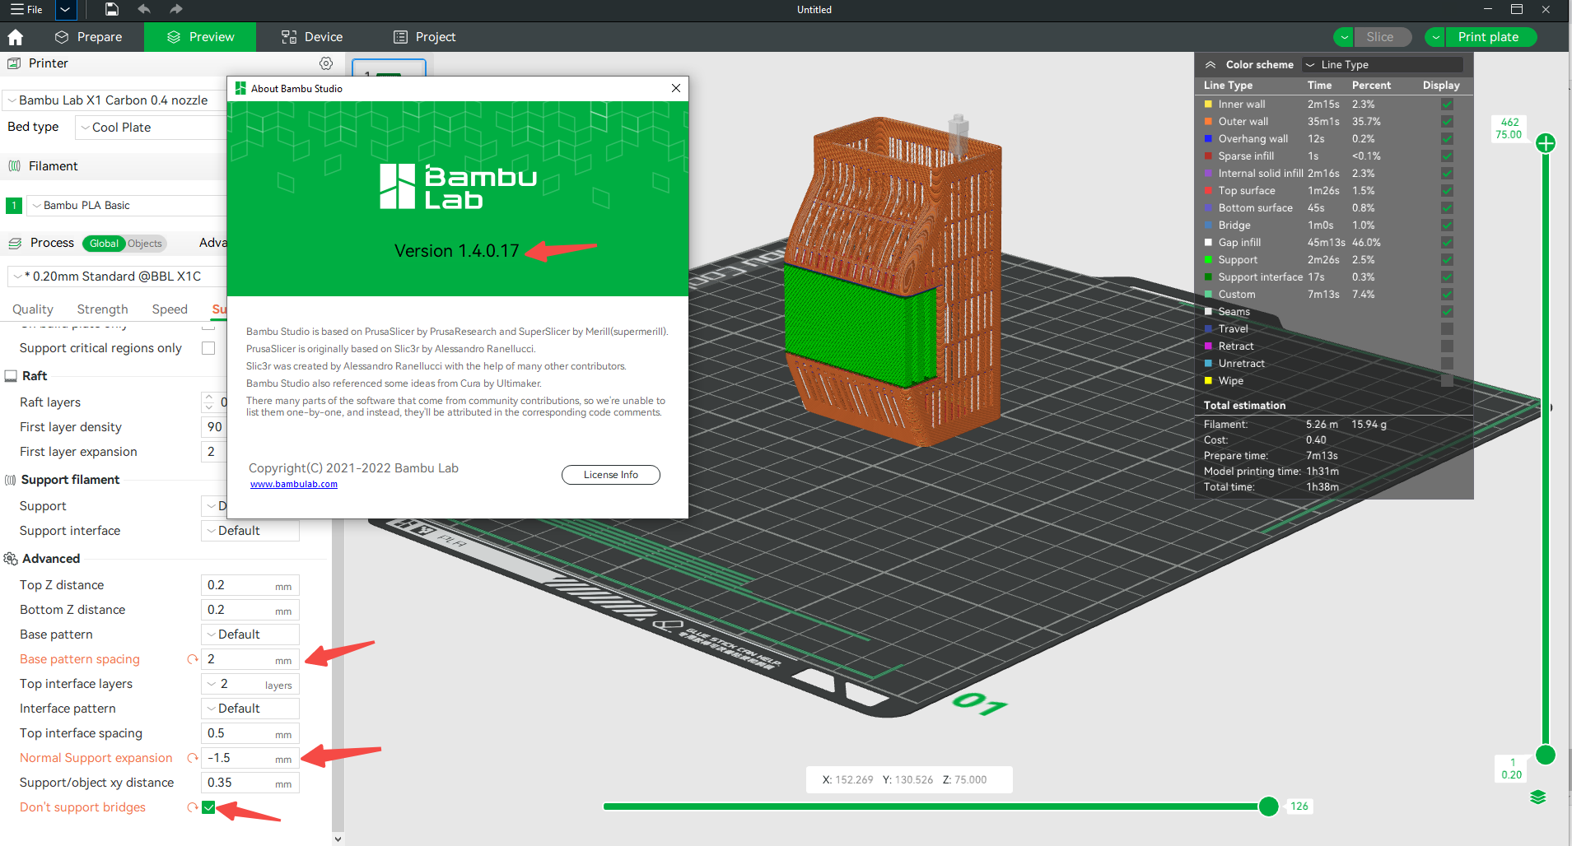The height and width of the screenshot is (846, 1572).
Task: Switch to the Prepare tab
Action: 91,36
